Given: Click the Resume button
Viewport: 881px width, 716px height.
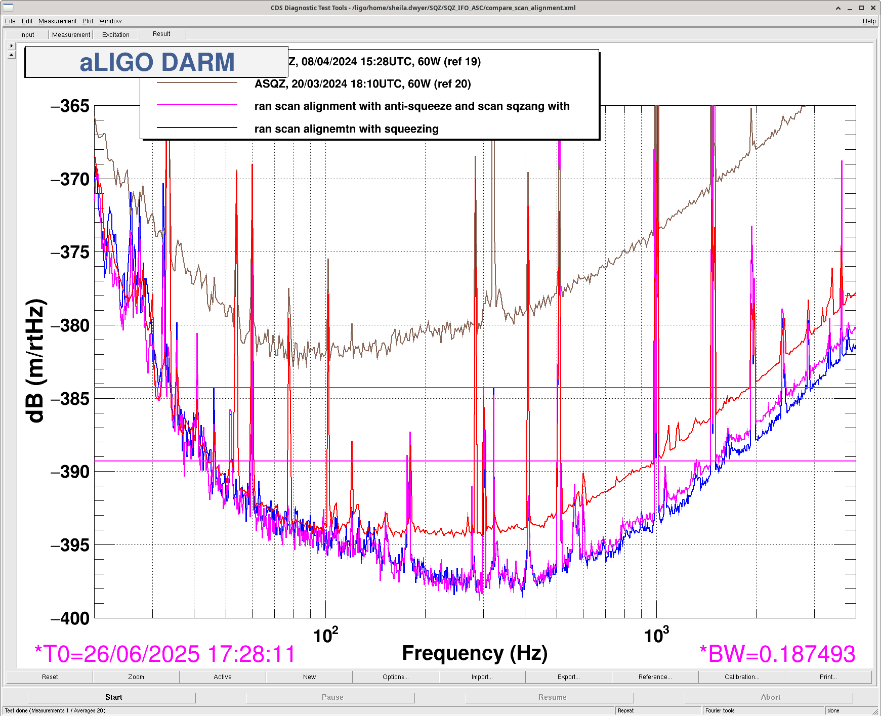Looking at the screenshot, I should pyautogui.click(x=550, y=697).
